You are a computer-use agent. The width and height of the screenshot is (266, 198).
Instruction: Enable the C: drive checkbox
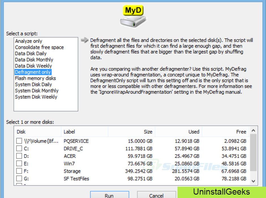[x=19, y=148]
